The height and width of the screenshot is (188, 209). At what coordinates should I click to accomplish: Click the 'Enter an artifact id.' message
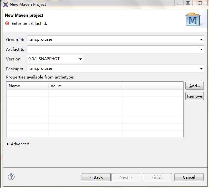[x=29, y=24]
